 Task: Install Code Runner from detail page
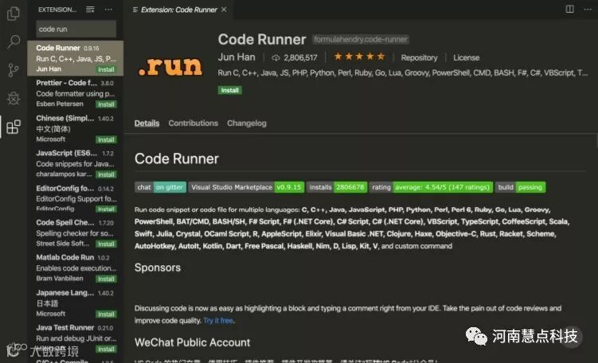coord(229,91)
